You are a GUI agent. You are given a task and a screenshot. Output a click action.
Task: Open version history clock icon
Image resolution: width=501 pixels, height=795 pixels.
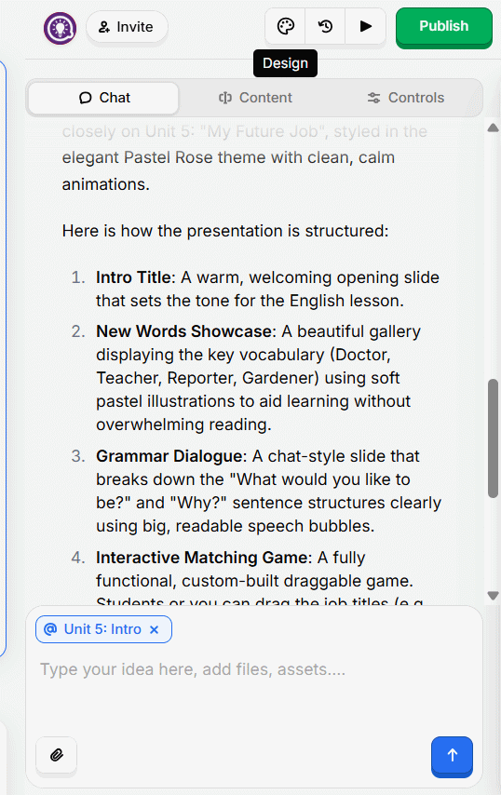[x=325, y=26]
